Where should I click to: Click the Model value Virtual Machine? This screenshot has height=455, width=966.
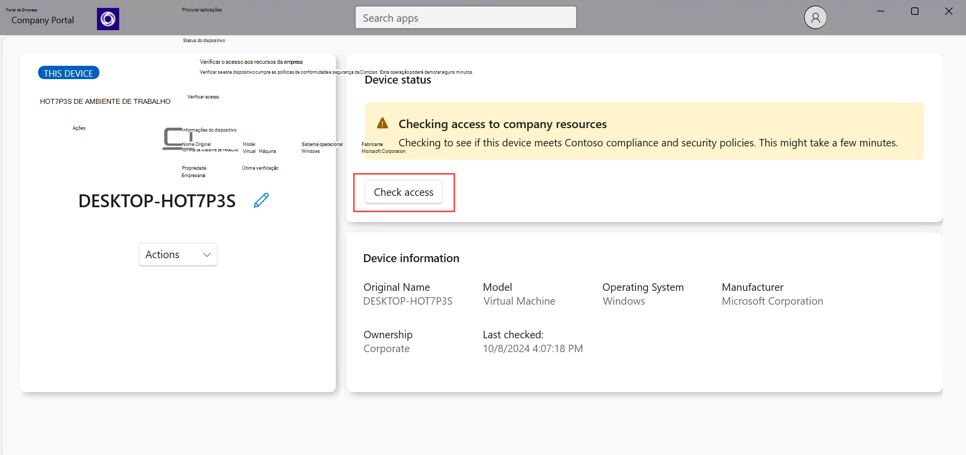[x=519, y=301]
